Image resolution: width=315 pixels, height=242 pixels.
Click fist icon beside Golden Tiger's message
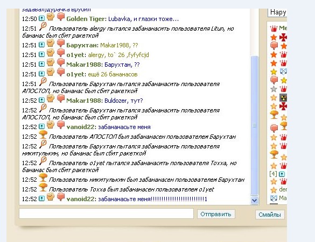51,17
